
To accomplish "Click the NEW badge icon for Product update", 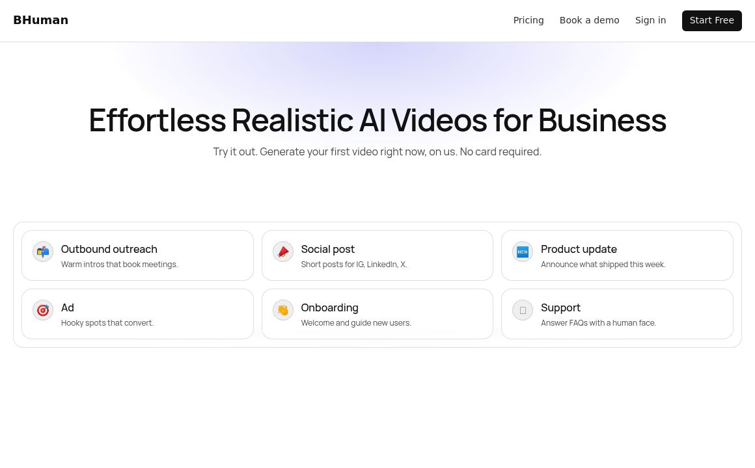I will (523, 252).
